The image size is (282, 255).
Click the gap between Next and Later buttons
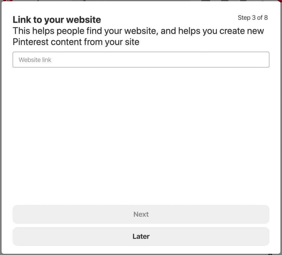point(141,225)
